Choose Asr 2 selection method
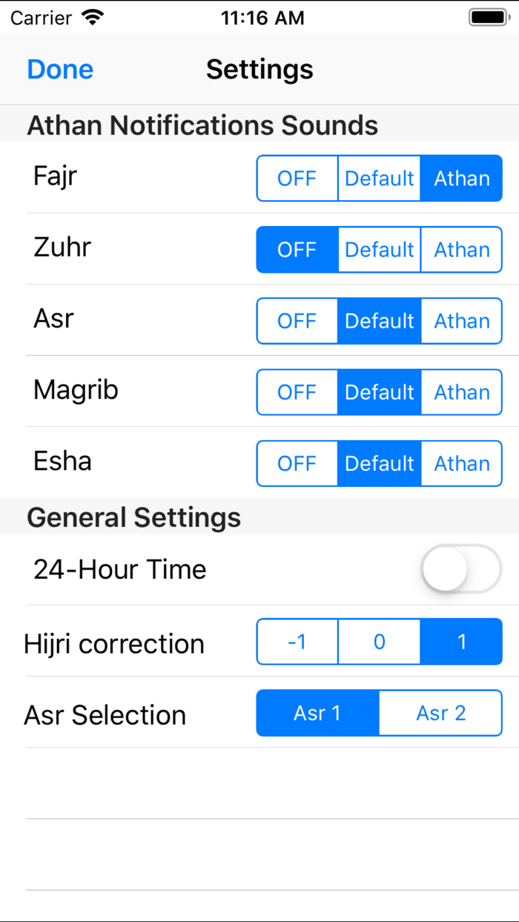 (440, 713)
